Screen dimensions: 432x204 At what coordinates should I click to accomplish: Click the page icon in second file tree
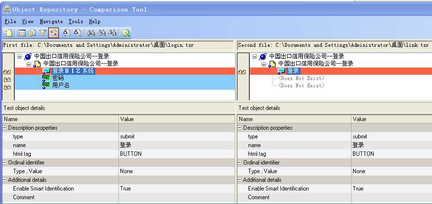[272, 64]
